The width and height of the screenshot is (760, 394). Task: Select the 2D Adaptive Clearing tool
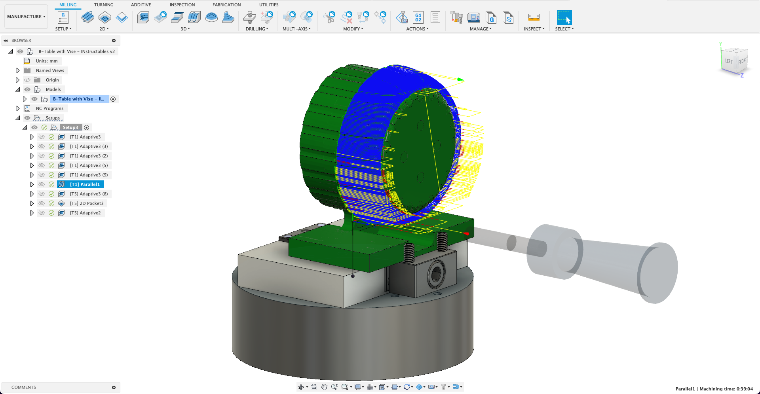(87, 17)
